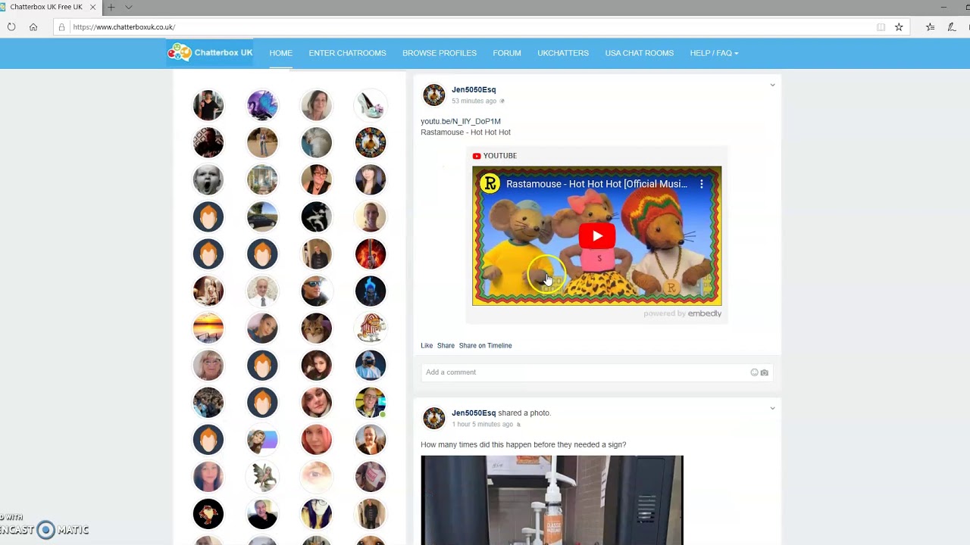The height and width of the screenshot is (545, 970).
Task: Open the cat photo profile avatar
Action: pos(316,328)
